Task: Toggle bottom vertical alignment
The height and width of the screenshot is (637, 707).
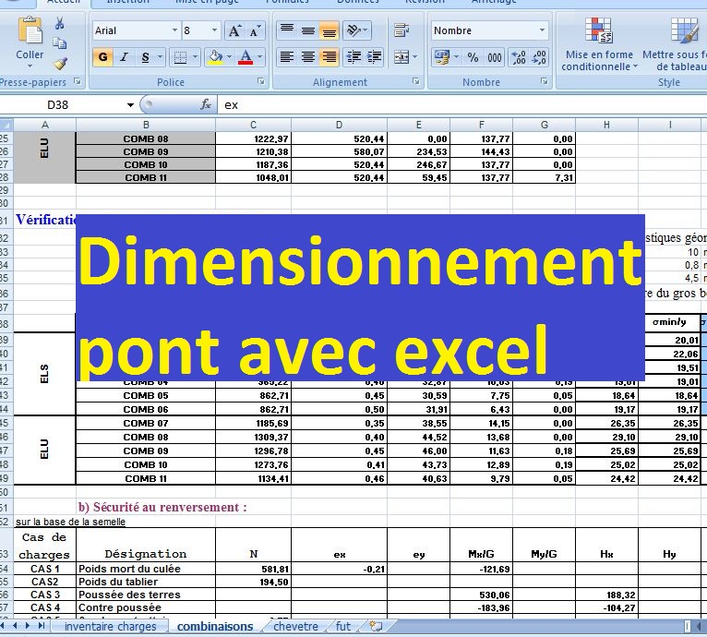Action: 330,30
